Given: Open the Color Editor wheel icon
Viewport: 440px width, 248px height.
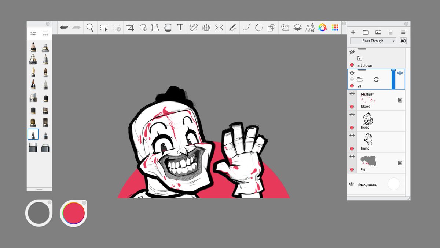Looking at the screenshot, I should 322,28.
